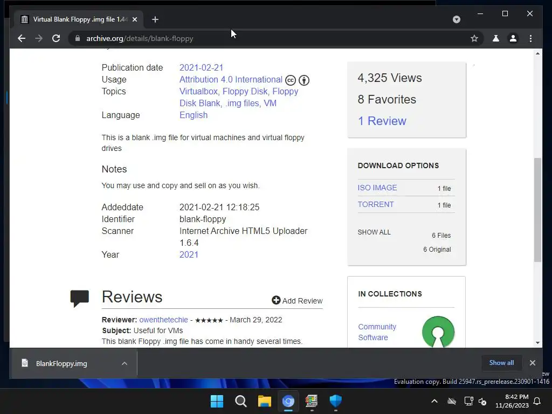Viewport: 552px width, 414px height.
Task: Reload the archive.org page
Action: click(56, 38)
